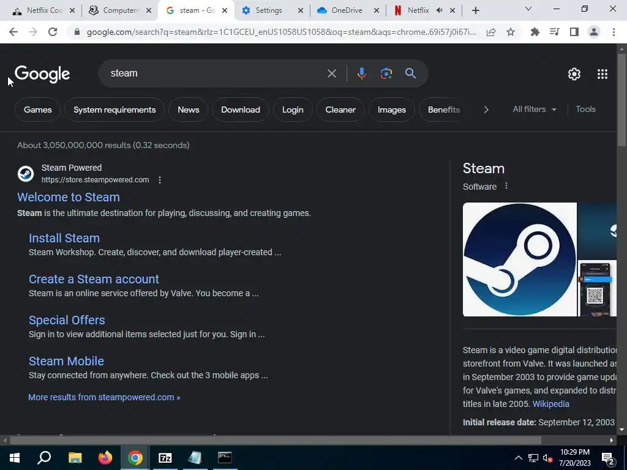This screenshot has width=627, height=470.
Task: Click the Steam mobile QR thumbnail
Action: 597,289
